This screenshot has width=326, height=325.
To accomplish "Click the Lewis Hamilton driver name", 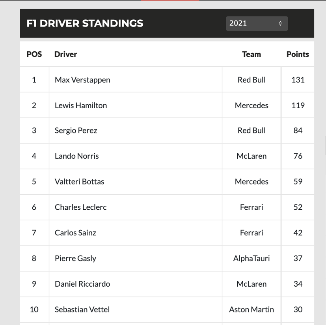I will pyautogui.click(x=81, y=105).
